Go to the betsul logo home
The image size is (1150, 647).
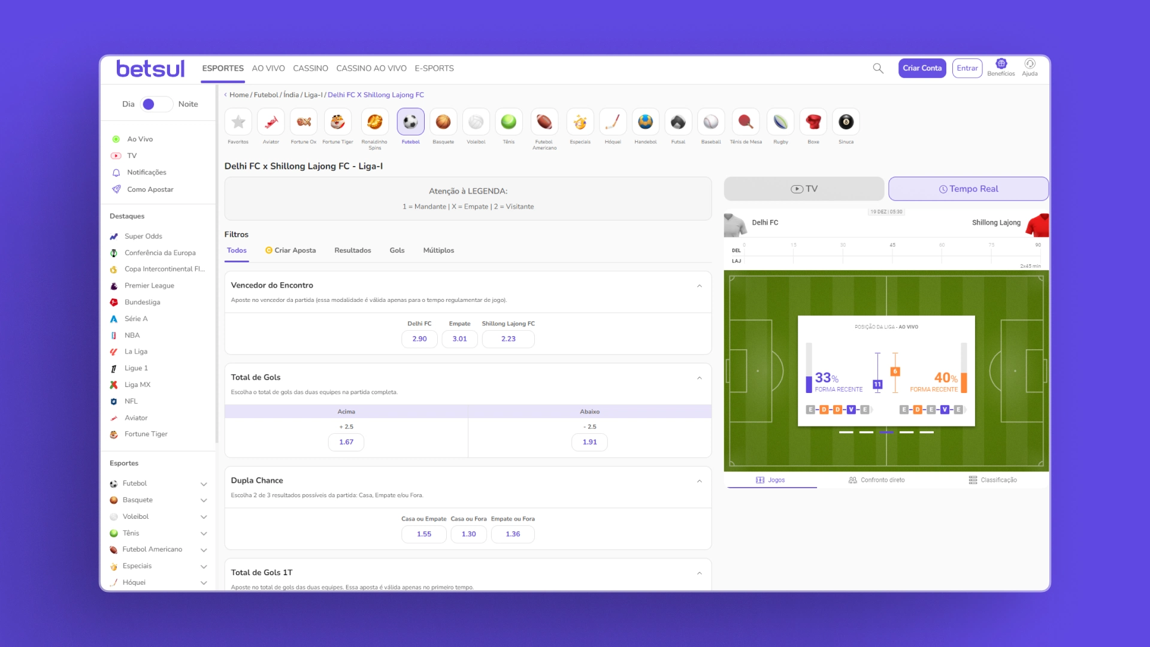pos(150,68)
